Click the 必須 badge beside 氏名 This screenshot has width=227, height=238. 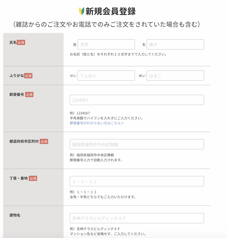[x=21, y=43]
